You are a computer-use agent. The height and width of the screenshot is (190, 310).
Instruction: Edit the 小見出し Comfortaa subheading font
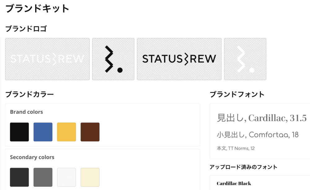coord(258,135)
